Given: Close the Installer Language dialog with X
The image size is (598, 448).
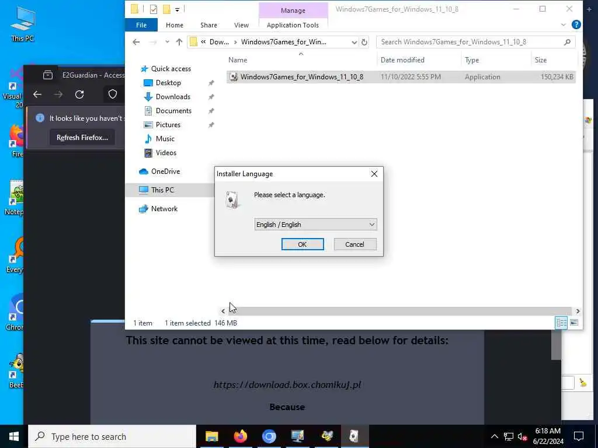Looking at the screenshot, I should coord(374,174).
